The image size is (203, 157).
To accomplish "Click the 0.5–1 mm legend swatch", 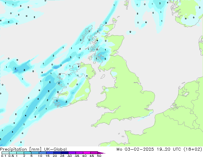I will 13,153.
